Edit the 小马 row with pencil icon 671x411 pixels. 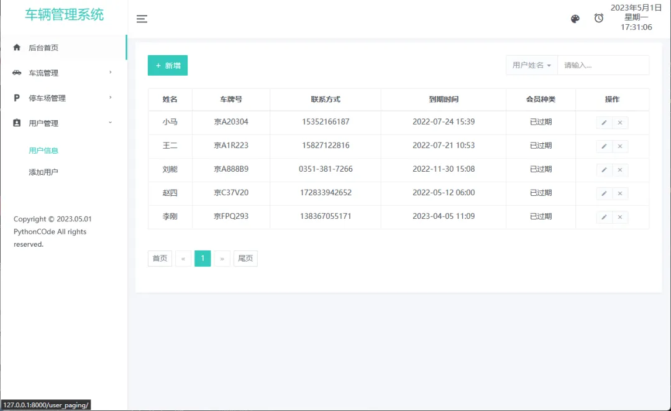pyautogui.click(x=605, y=123)
